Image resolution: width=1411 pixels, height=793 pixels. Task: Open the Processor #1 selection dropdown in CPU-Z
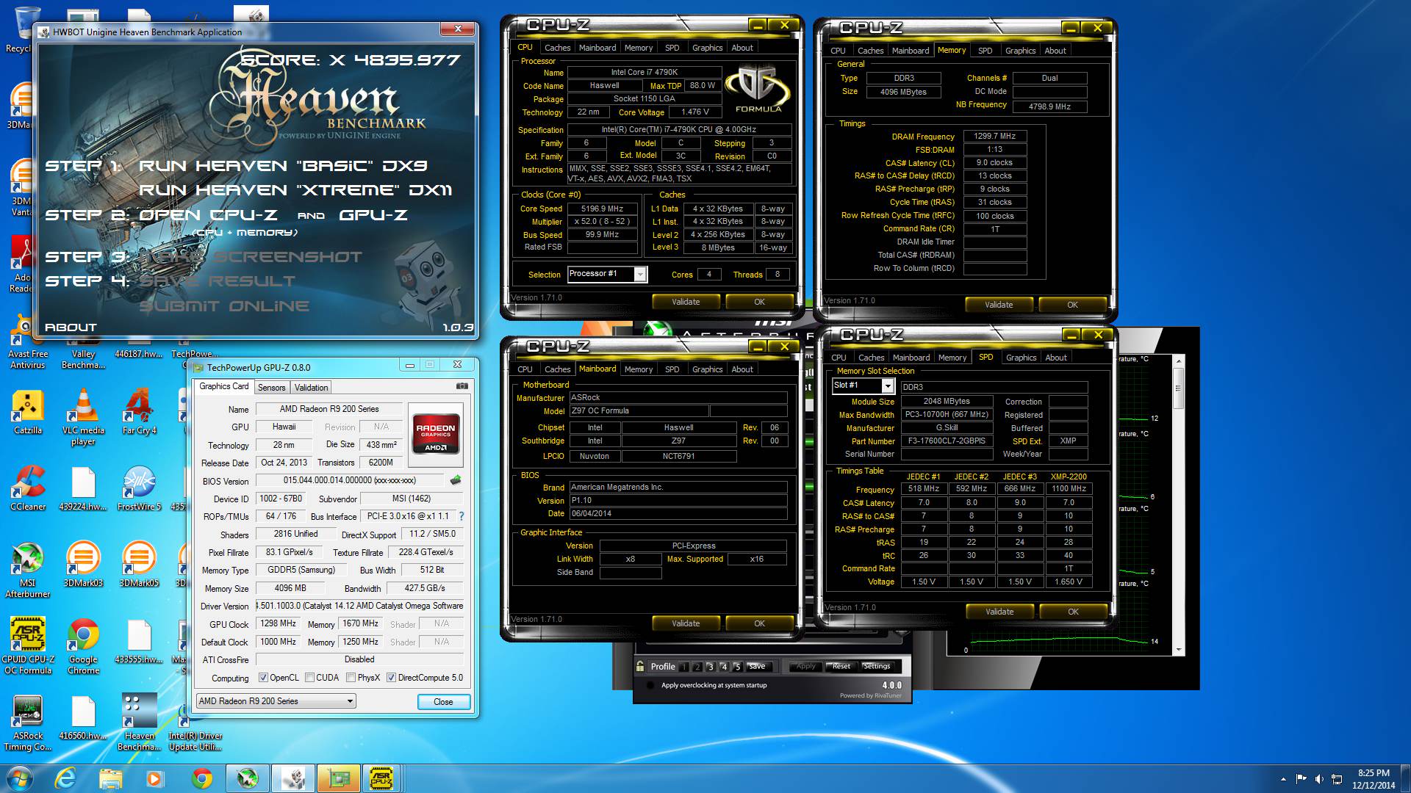(640, 274)
